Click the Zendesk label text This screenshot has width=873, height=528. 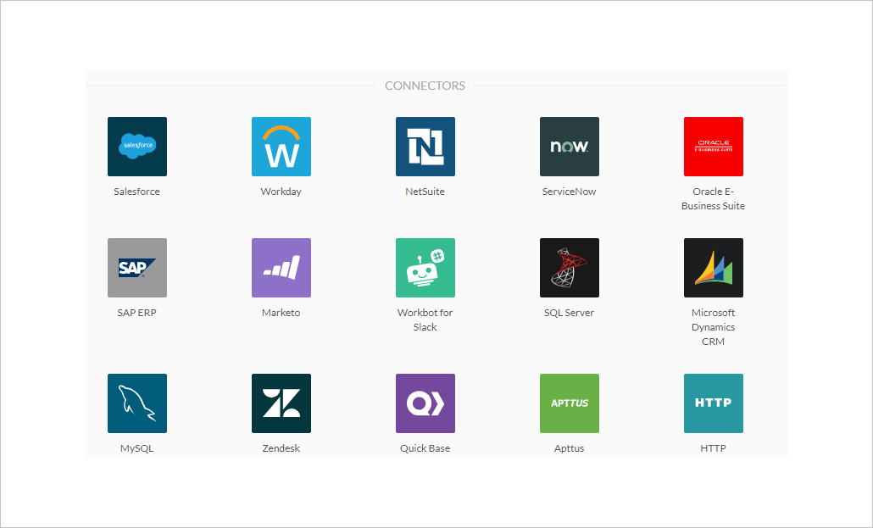pyautogui.click(x=281, y=447)
